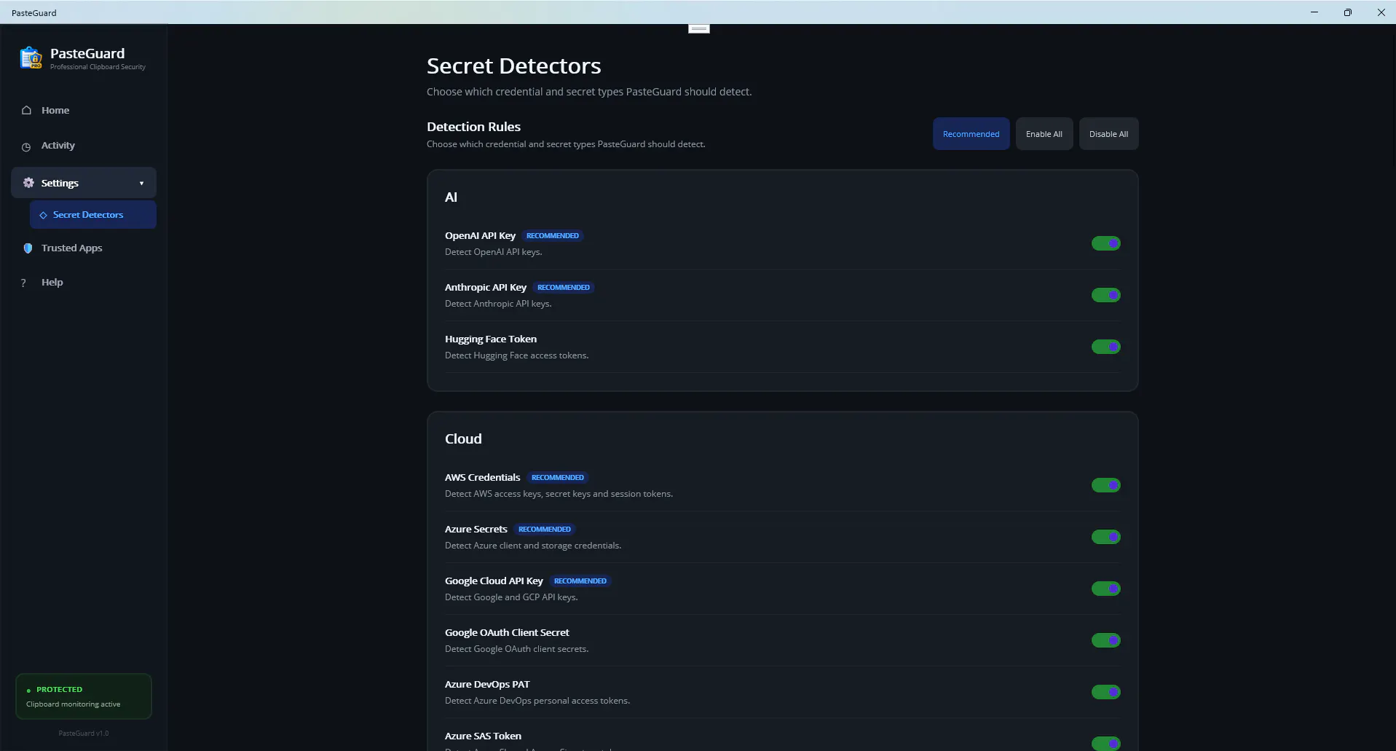The image size is (1396, 751).
Task: Click the Settings gear icon
Action: 28,183
